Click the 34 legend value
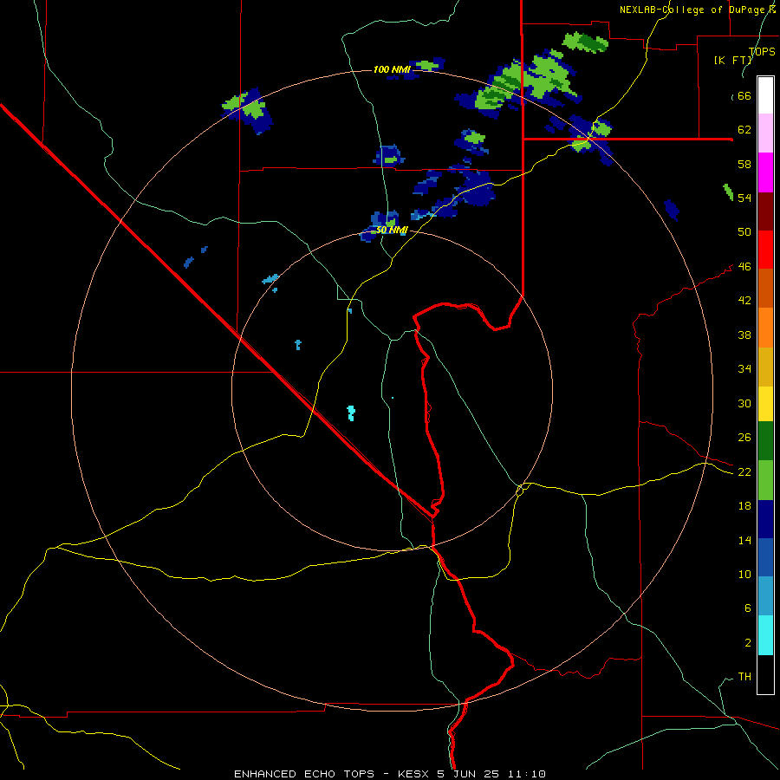 coord(744,368)
